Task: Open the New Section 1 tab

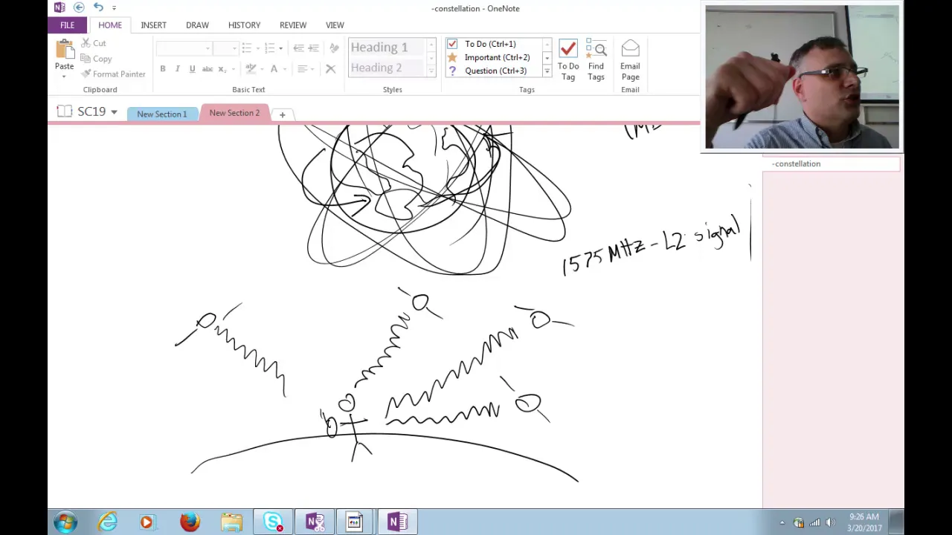Action: pyautogui.click(x=161, y=114)
